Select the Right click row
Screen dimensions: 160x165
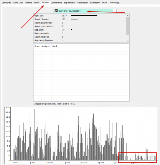pyautogui.click(x=80, y=16)
